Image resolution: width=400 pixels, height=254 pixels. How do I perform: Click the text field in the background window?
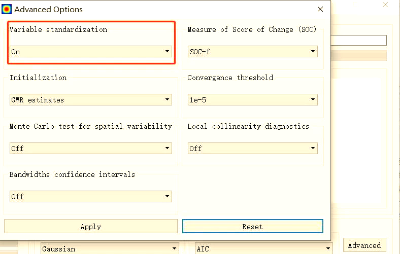point(358,41)
